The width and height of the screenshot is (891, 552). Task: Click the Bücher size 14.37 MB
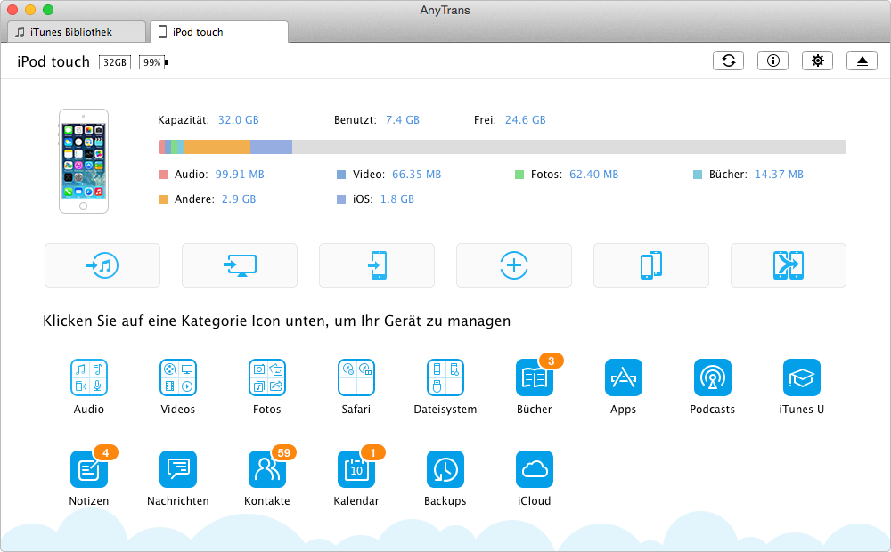[x=779, y=175]
